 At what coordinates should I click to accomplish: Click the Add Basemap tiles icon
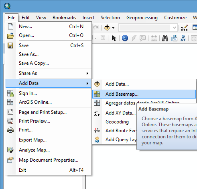click(x=97, y=94)
